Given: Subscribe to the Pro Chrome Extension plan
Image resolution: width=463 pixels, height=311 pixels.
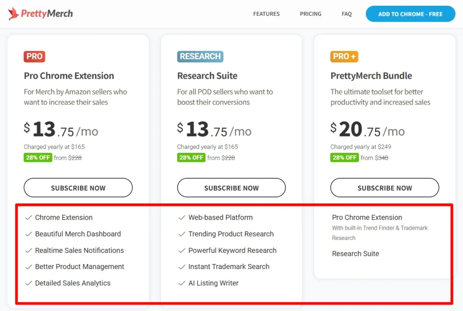Looking at the screenshot, I should [x=78, y=188].
